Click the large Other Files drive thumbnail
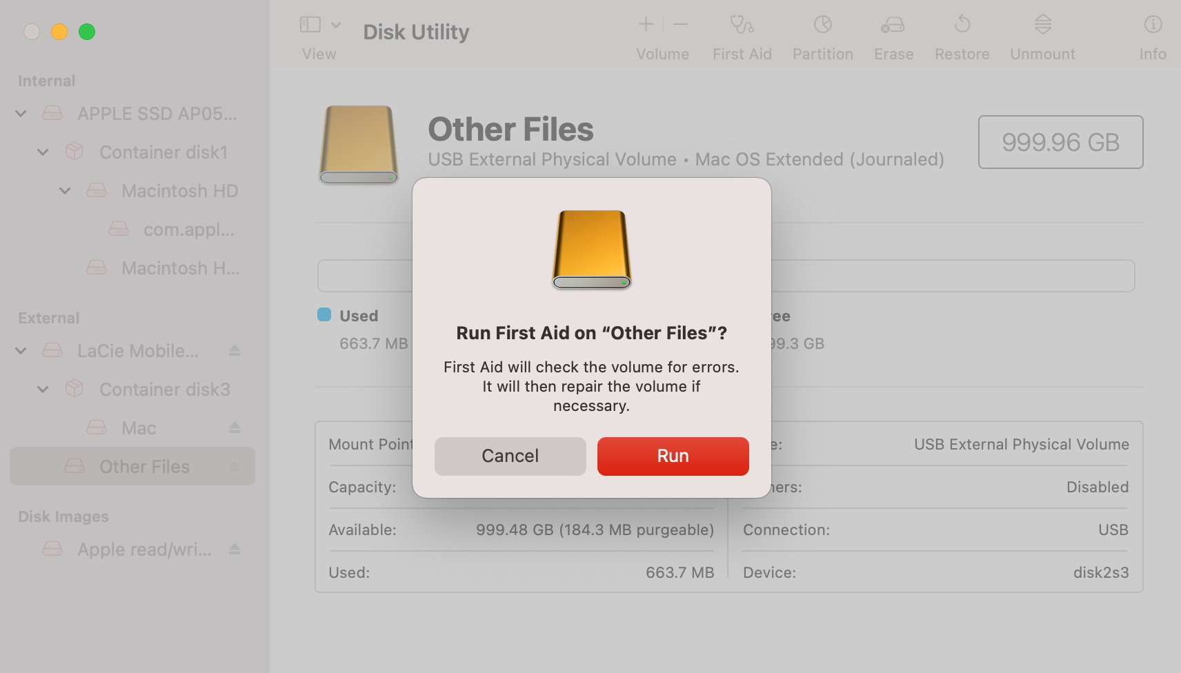1181x673 pixels. point(359,145)
